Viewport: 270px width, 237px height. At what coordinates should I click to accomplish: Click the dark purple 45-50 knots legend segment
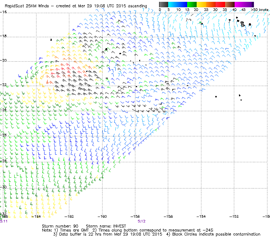pyautogui.click(x=249, y=4)
